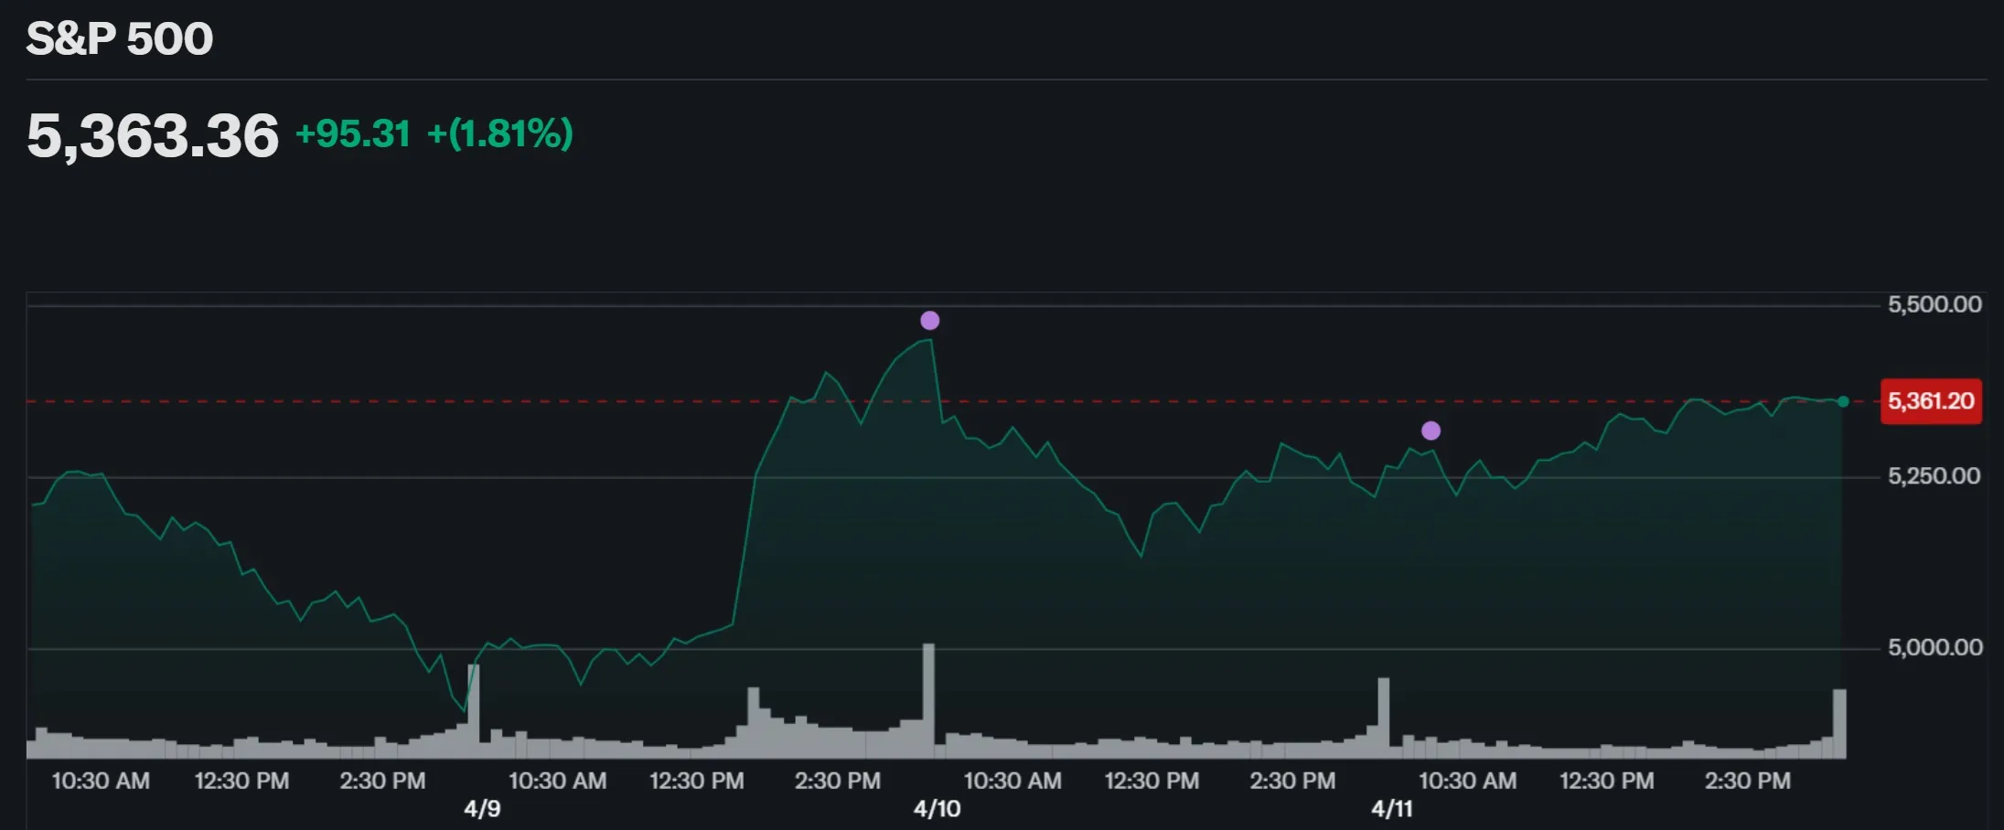Click the leftmost 10:30 AM time label
The image size is (2004, 830).
pyautogui.click(x=101, y=782)
